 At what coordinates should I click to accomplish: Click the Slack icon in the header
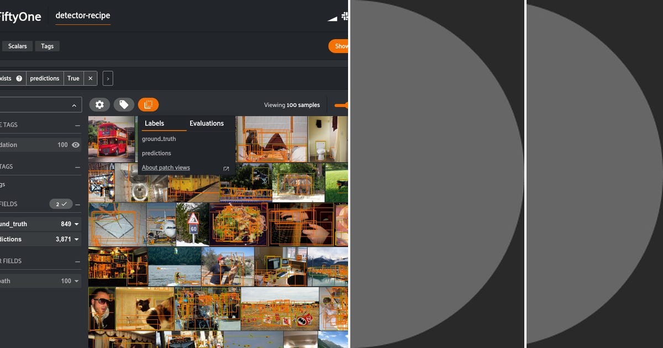(345, 17)
